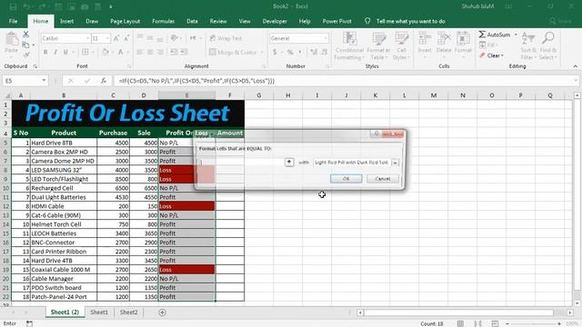Switch to Normal view in status bar
The image size is (582, 327).
tap(460, 323)
